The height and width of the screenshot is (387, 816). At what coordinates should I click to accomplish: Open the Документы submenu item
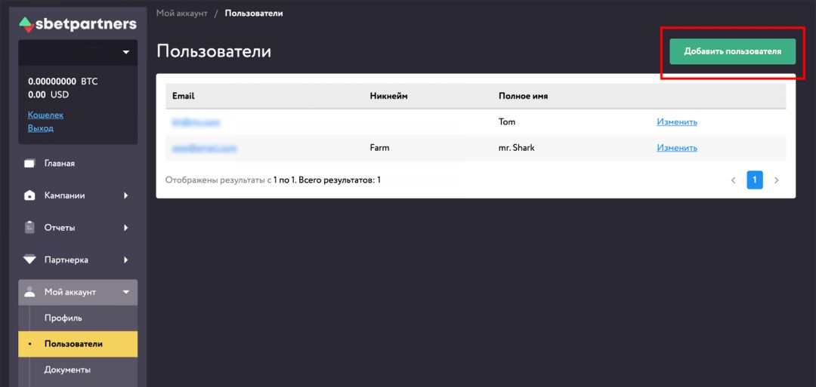[68, 370]
